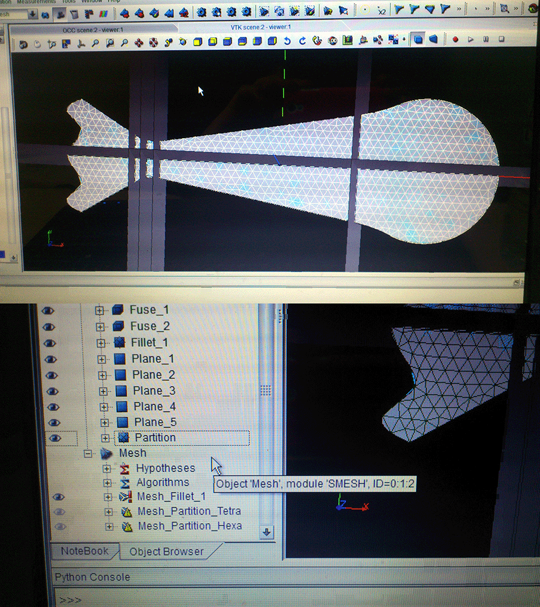Viewport: 540px width, 607px height.
Task: Select the Panning arrows tool
Action: click(139, 43)
